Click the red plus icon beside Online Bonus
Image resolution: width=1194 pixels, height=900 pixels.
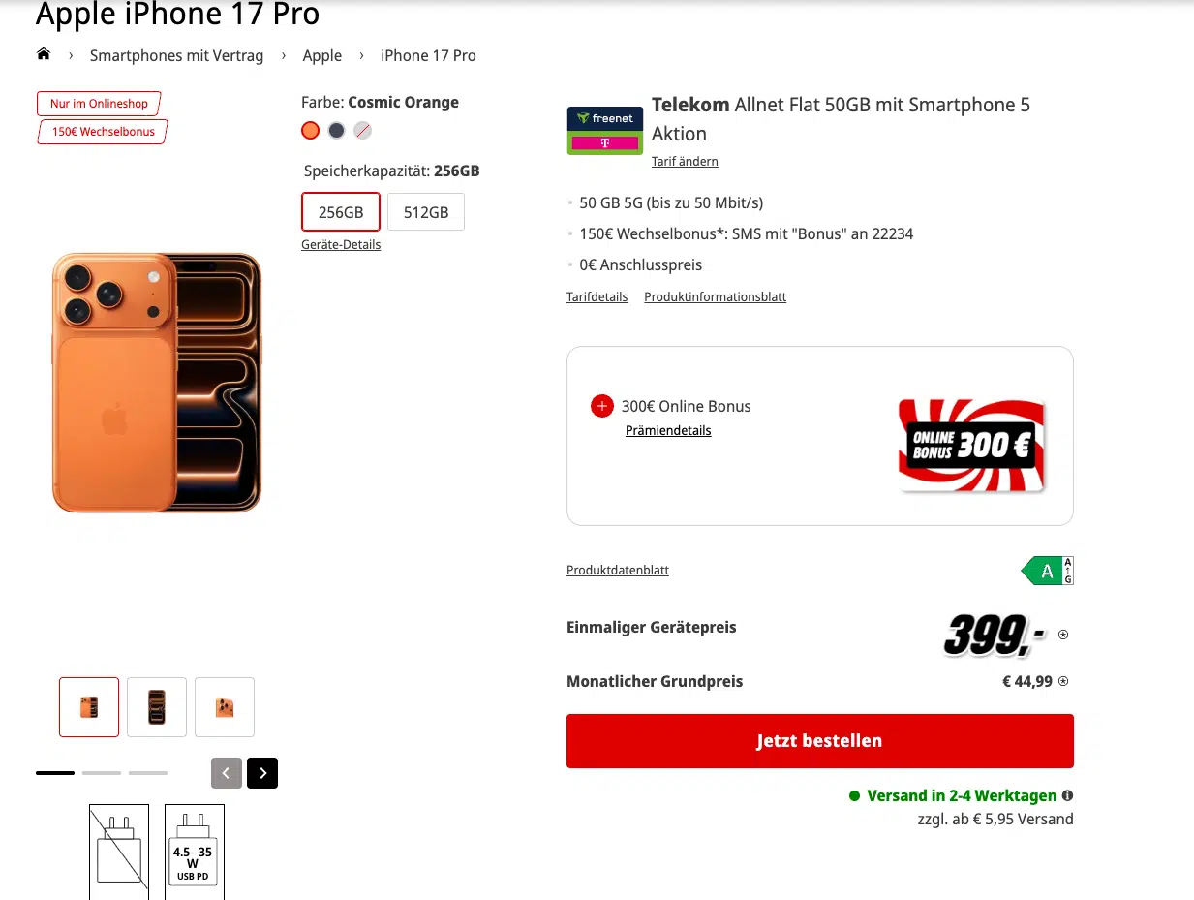(x=602, y=406)
